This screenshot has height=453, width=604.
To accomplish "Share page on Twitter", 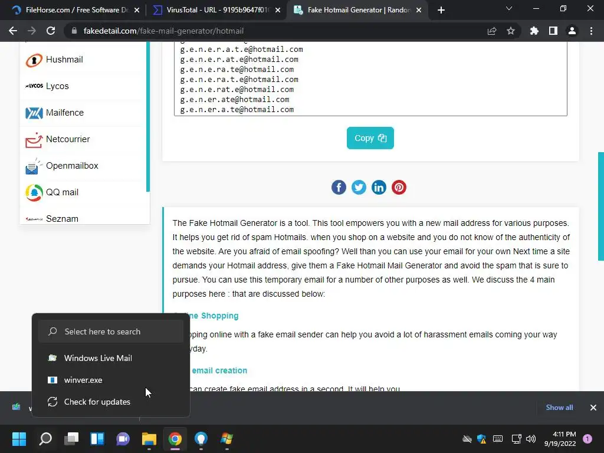I will click(359, 188).
